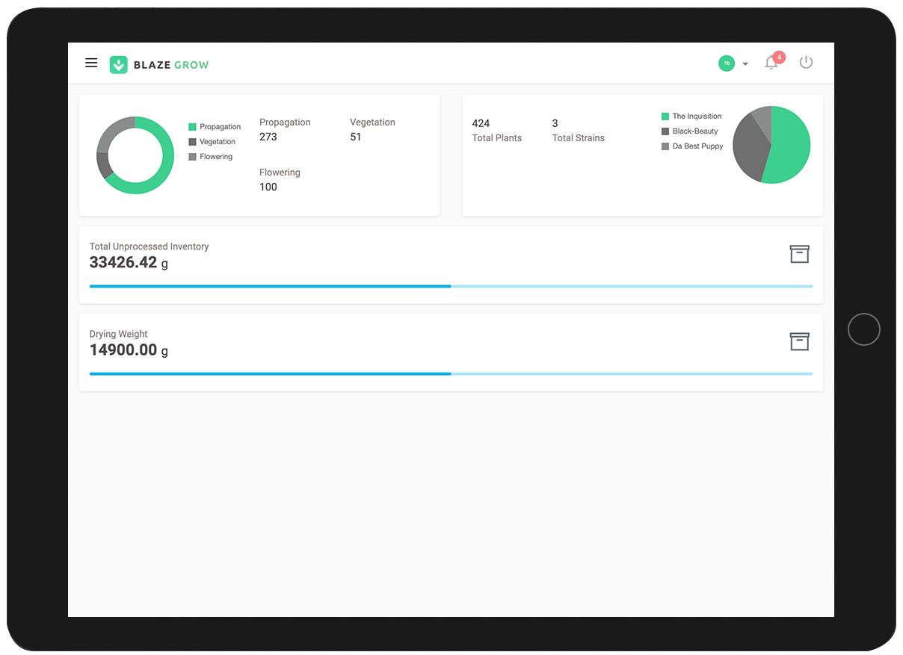Click the strains pie chart
Viewport: 903px width, 655px height.
click(771, 144)
